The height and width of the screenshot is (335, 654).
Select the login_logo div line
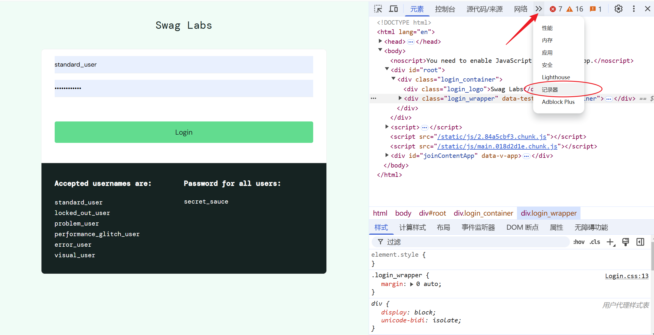tap(468, 89)
